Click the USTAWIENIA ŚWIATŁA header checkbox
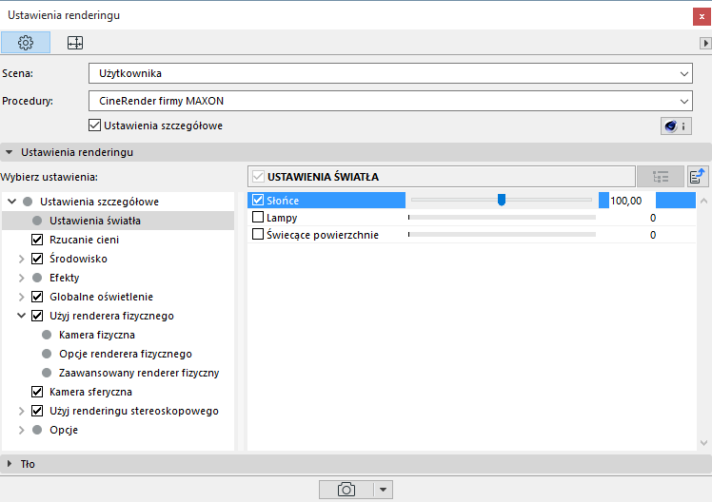The width and height of the screenshot is (712, 502). coord(258,177)
